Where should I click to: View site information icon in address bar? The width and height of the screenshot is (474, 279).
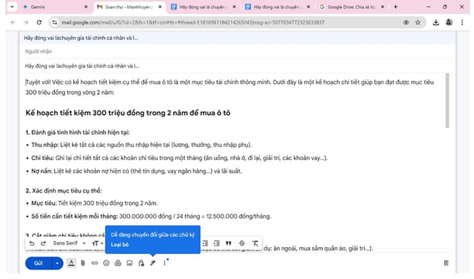point(54,22)
